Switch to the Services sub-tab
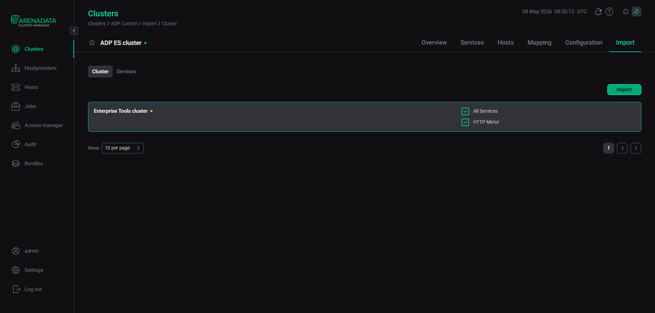This screenshot has width=655, height=313. [x=127, y=72]
